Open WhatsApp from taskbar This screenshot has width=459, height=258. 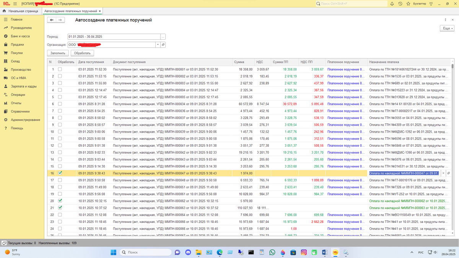click(272, 252)
